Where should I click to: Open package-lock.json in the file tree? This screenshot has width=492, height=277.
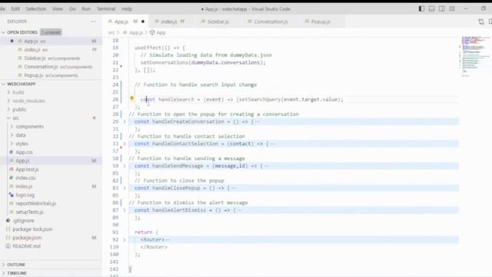[32, 229]
